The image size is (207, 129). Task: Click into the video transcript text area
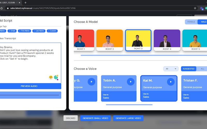click(x=30, y=63)
